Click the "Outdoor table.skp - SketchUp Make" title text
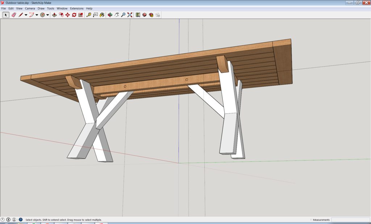 pyautogui.click(x=28, y=3)
